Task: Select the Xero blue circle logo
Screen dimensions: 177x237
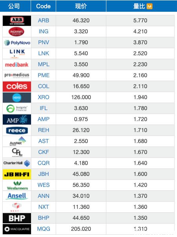Action: [x=17, y=98]
